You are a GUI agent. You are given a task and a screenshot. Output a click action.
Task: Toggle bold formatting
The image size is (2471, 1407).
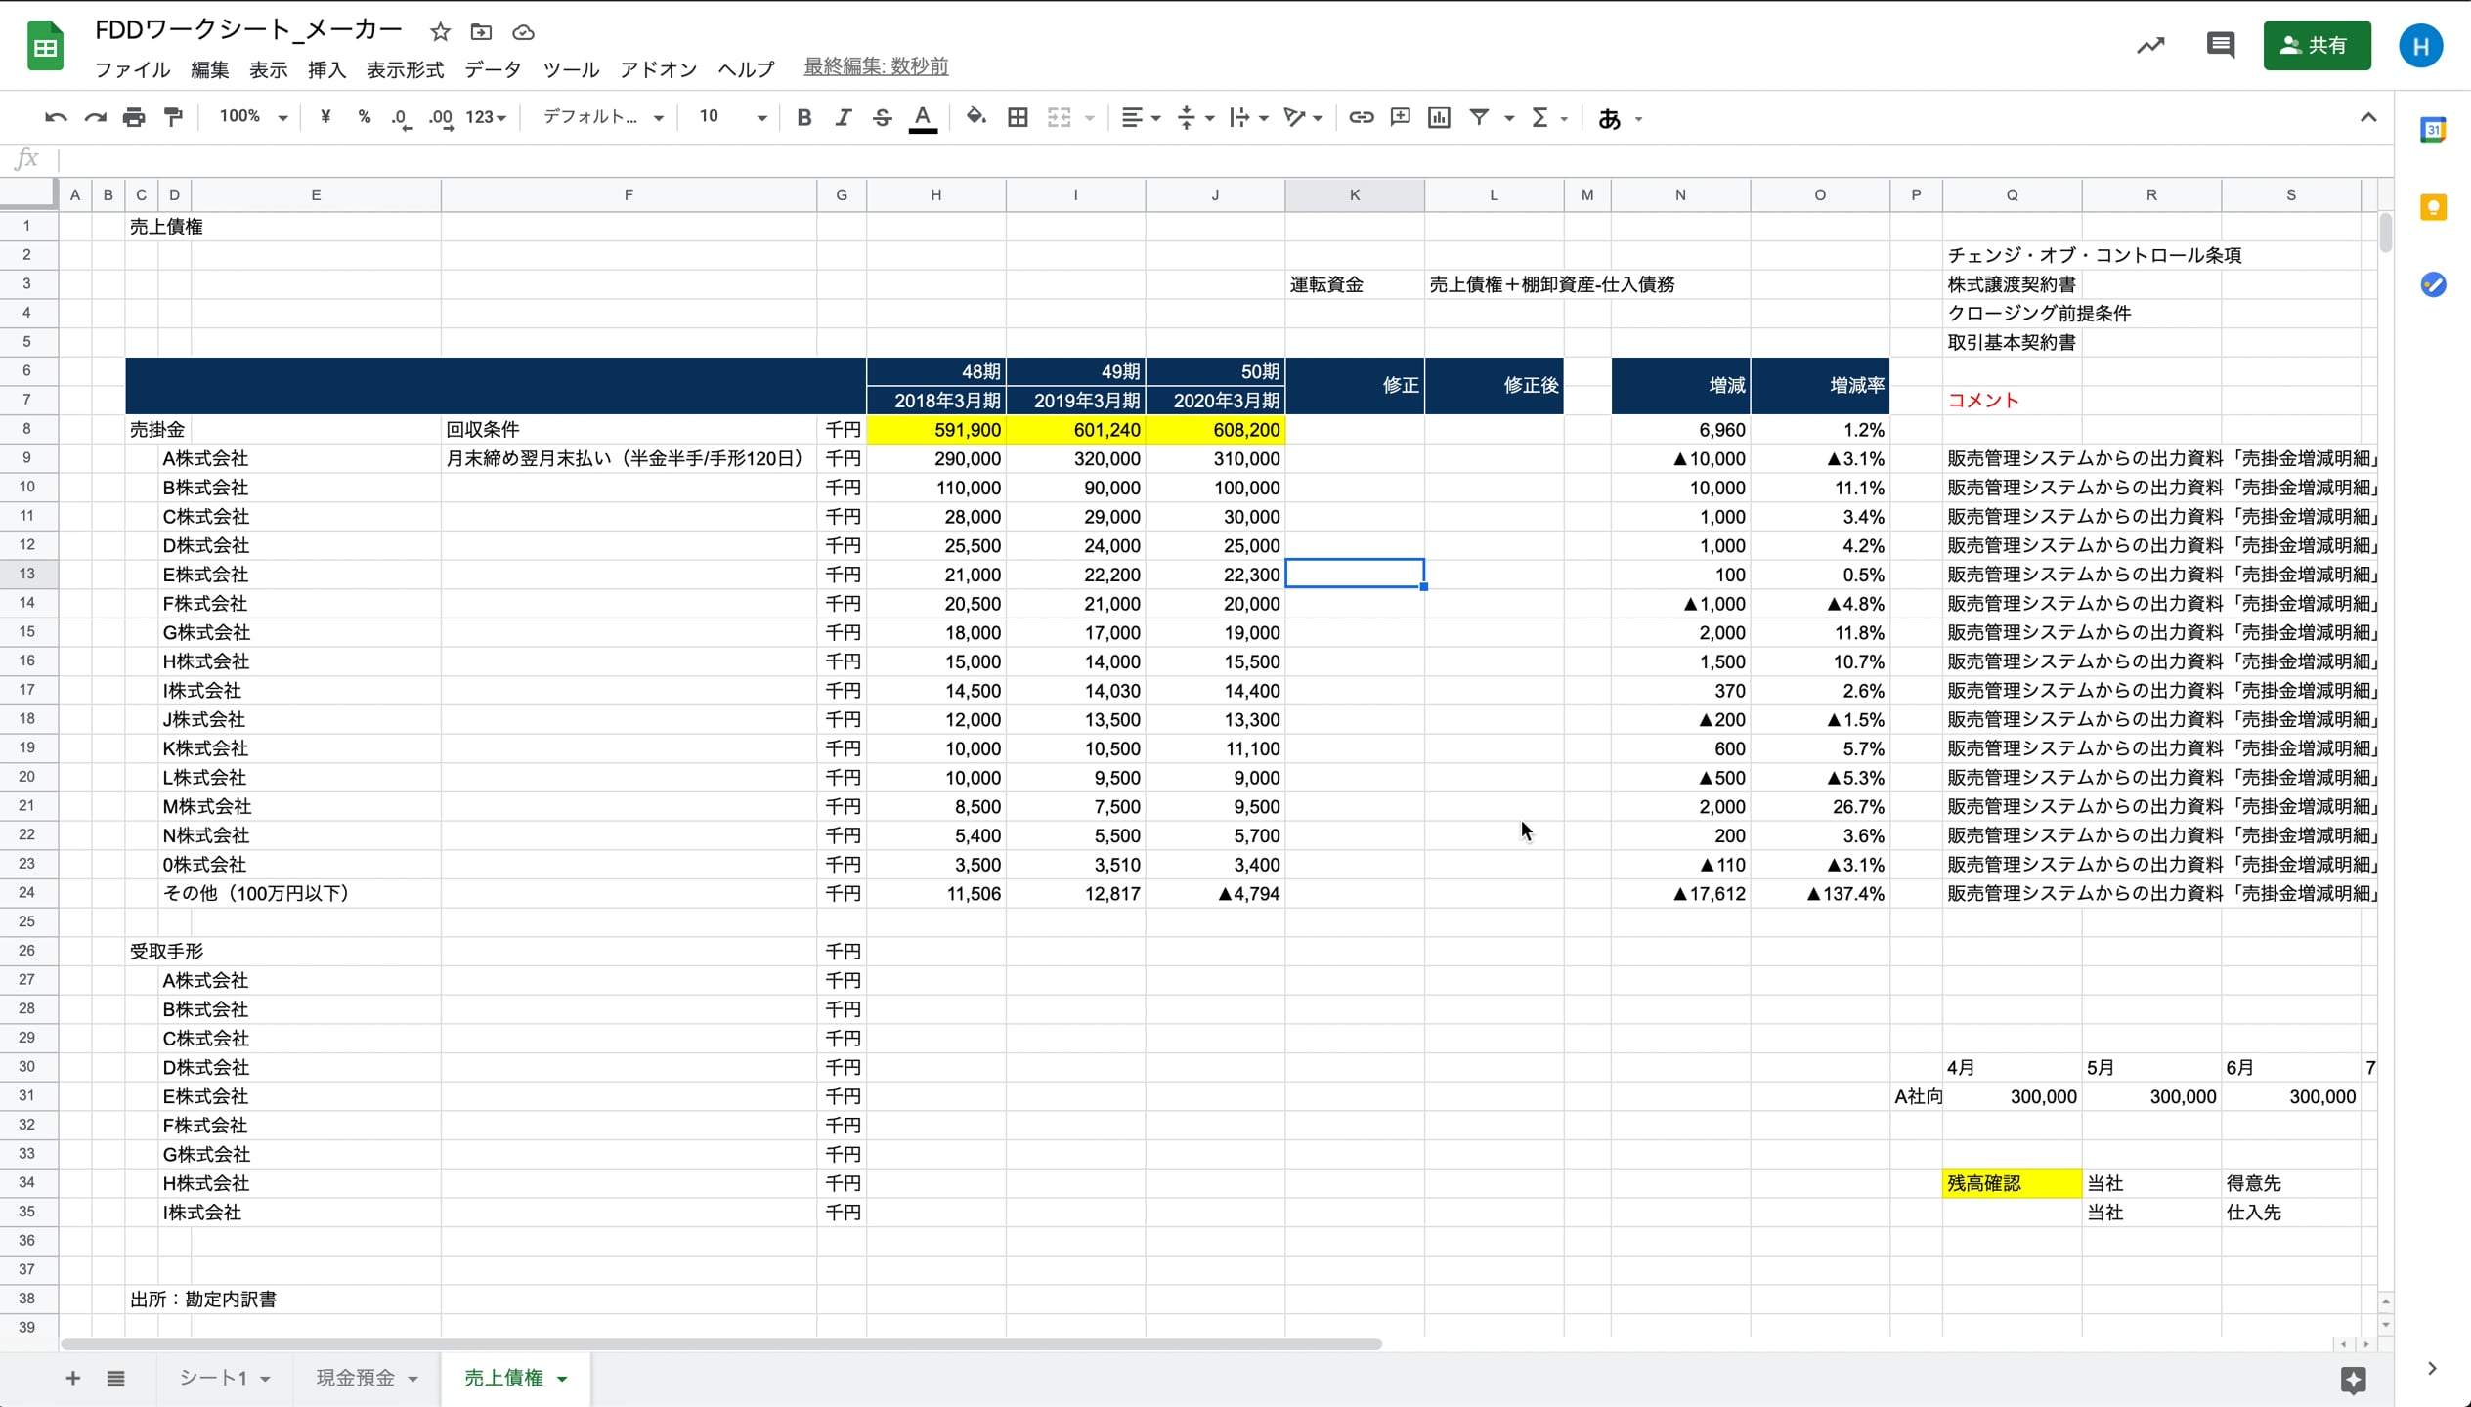tap(803, 118)
